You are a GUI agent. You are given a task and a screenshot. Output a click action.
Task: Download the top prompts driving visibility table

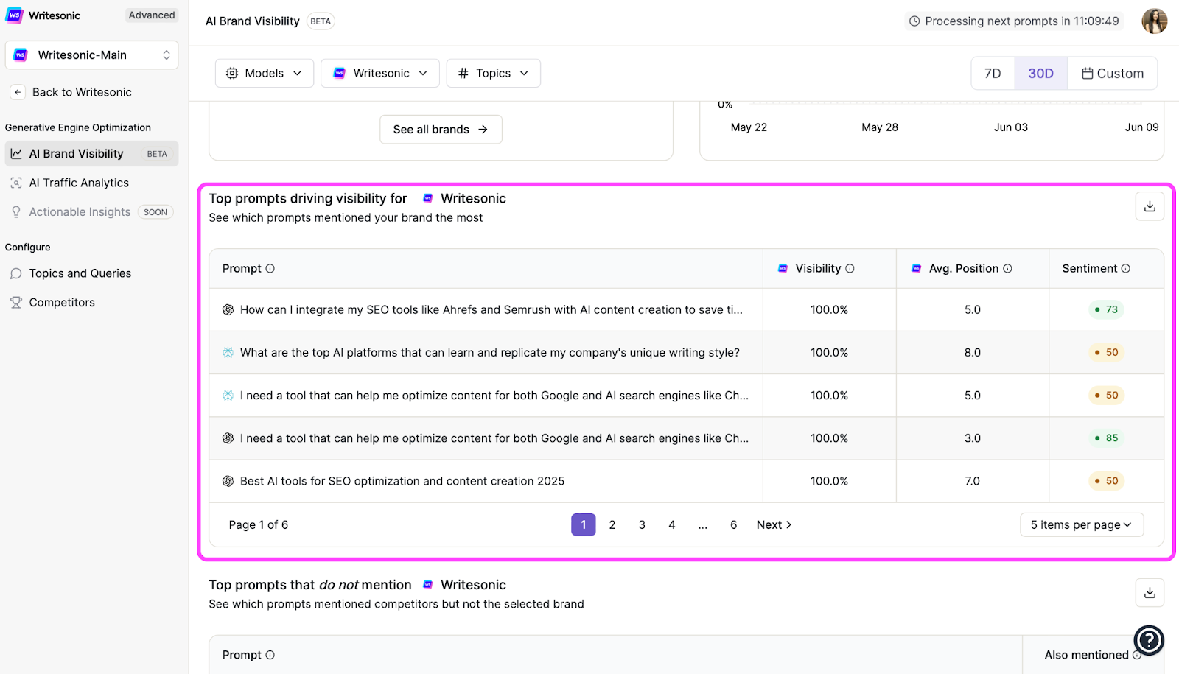[x=1150, y=206]
